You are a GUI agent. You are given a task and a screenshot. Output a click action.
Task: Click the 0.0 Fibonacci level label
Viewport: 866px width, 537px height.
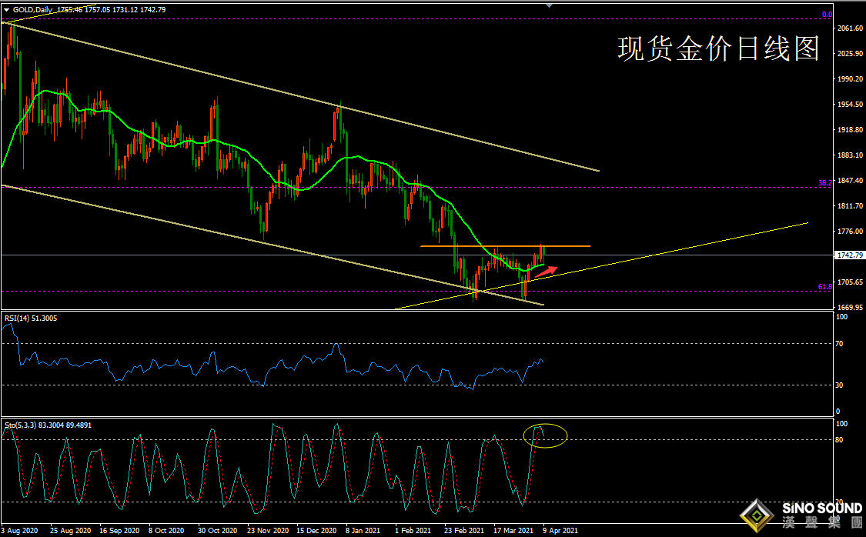point(827,14)
